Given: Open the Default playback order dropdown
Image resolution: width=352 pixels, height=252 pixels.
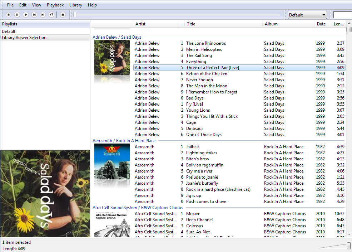Looking at the screenshot, I should [x=307, y=15].
